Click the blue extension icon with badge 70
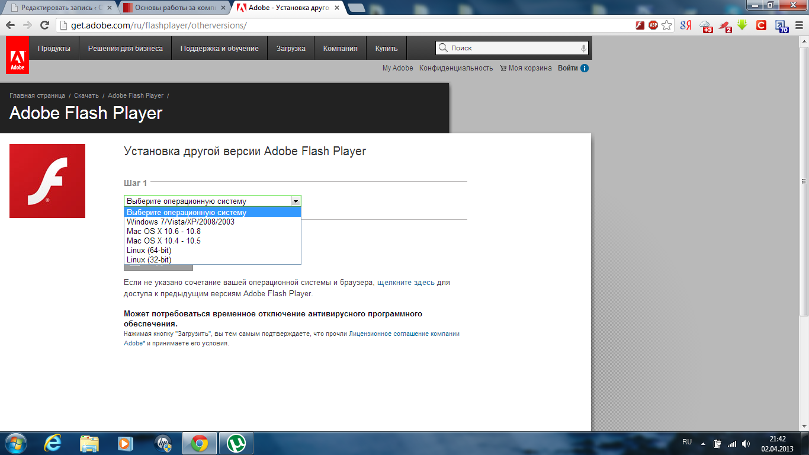The height and width of the screenshot is (455, 809). pos(782,26)
